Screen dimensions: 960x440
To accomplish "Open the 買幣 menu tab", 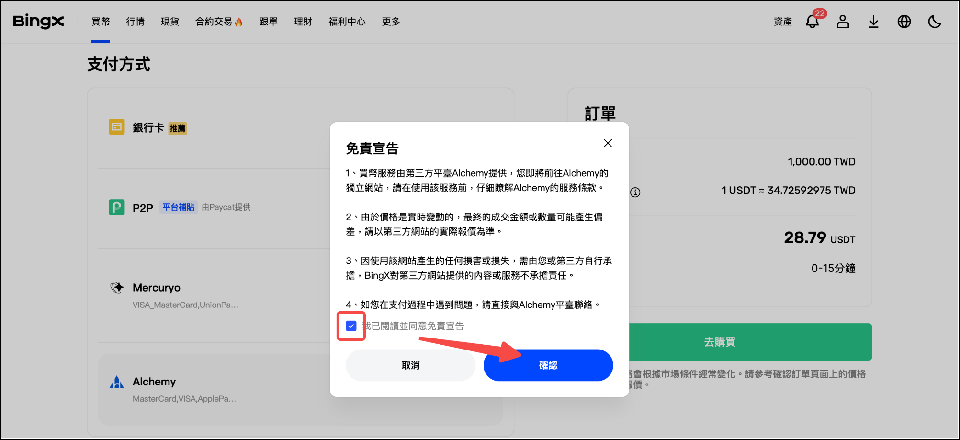I will [x=101, y=22].
